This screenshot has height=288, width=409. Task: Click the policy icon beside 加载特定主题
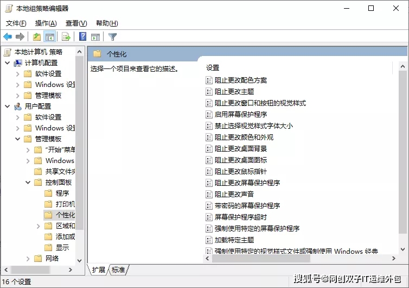209,240
